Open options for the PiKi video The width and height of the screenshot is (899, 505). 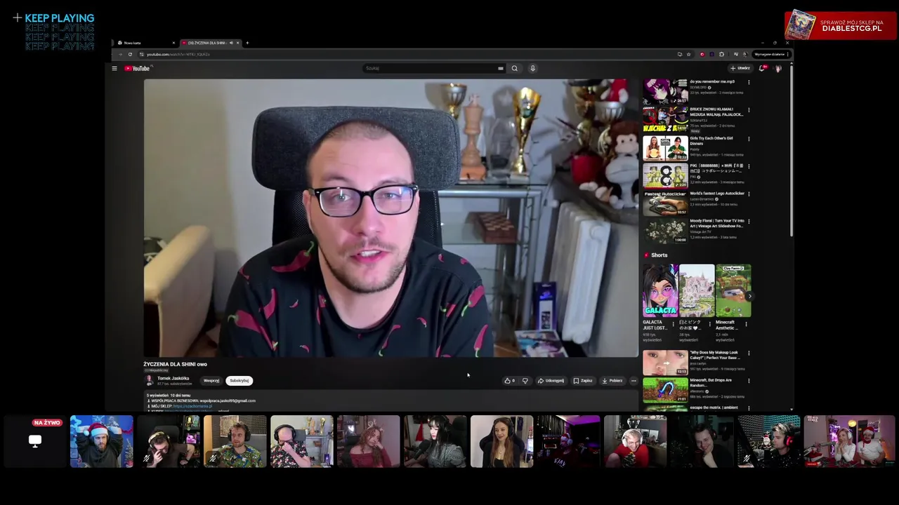click(749, 166)
